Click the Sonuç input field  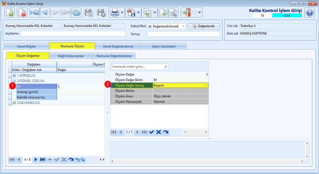point(183,34)
